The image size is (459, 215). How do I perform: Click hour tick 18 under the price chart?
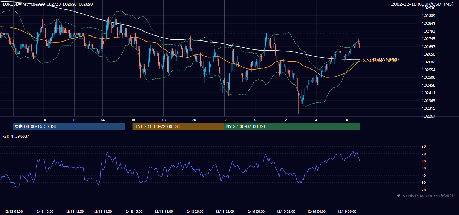click(x=163, y=120)
